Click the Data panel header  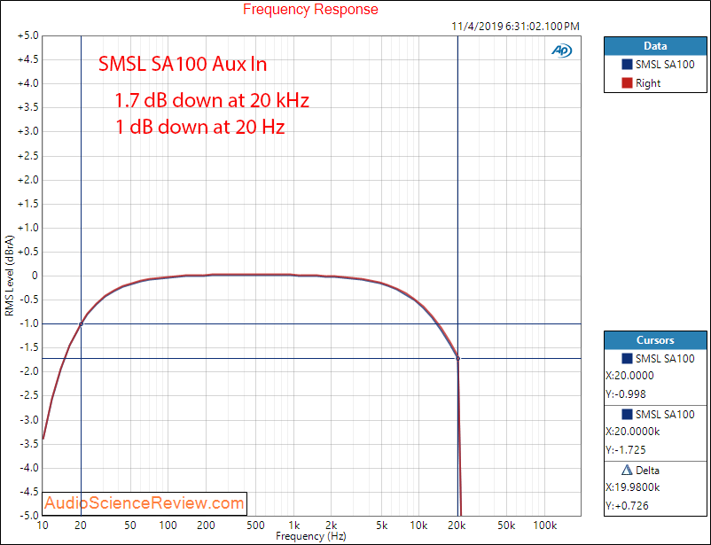pyautogui.click(x=655, y=46)
